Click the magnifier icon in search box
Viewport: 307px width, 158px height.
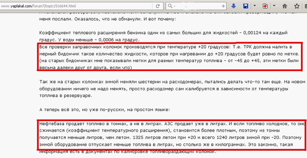170,6
